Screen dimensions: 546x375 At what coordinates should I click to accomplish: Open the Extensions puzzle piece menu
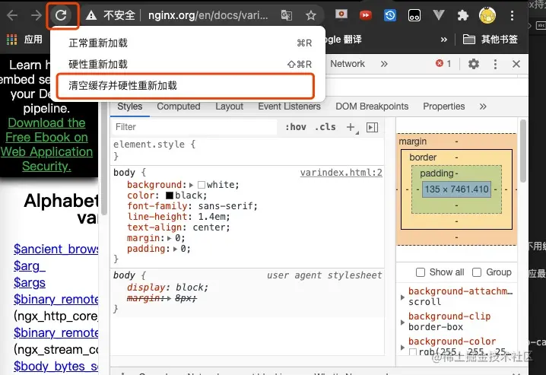pos(463,15)
